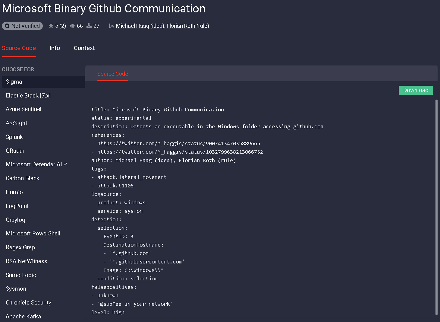This screenshot has height=322, width=440.
Task: Click the 'title: Microsoft Binary Github Communication' code line
Action: click(x=158, y=110)
